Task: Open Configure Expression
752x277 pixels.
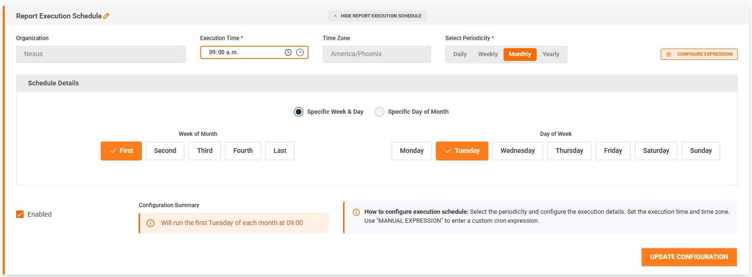Action: 699,54
